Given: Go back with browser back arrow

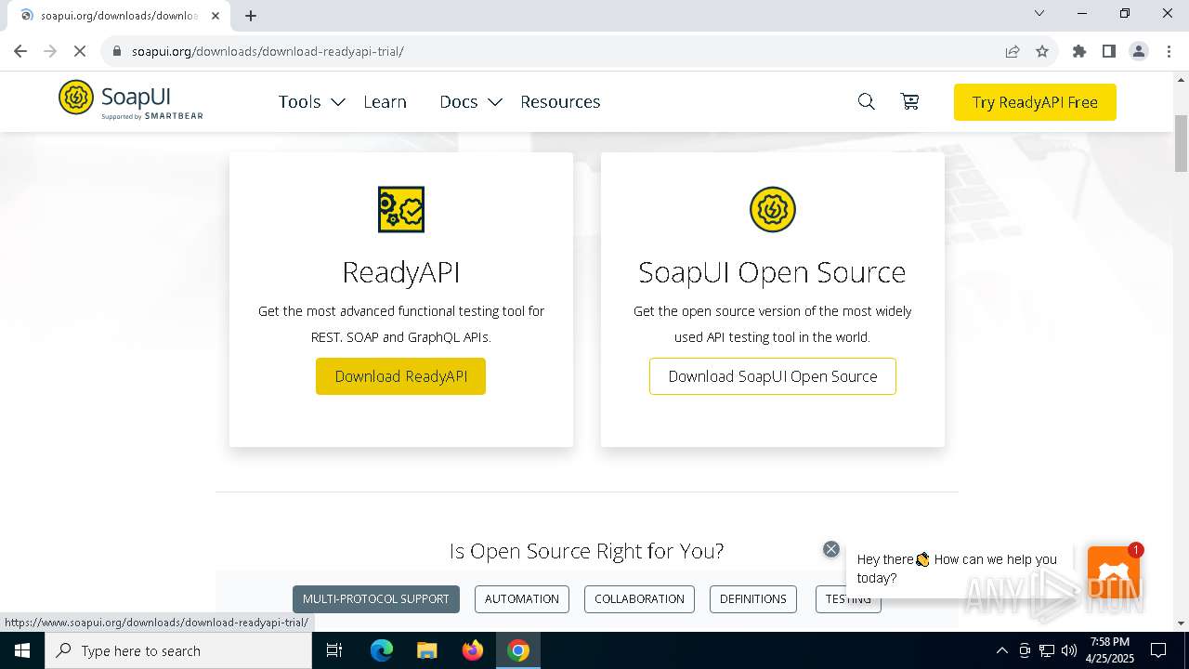Looking at the screenshot, I should click(20, 51).
